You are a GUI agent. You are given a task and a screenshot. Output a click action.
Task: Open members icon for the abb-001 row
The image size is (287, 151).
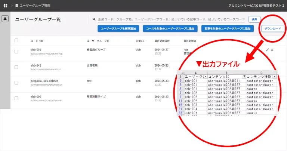[x=272, y=50]
